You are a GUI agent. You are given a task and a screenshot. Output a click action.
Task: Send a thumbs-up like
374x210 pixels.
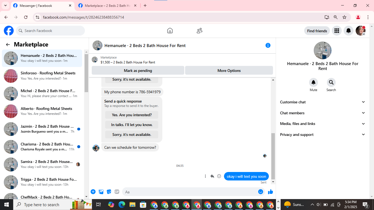[271, 192]
